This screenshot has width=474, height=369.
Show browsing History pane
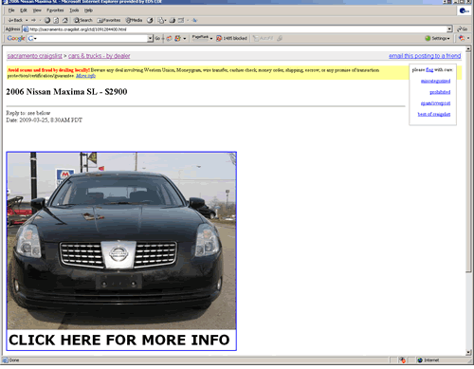click(x=150, y=20)
